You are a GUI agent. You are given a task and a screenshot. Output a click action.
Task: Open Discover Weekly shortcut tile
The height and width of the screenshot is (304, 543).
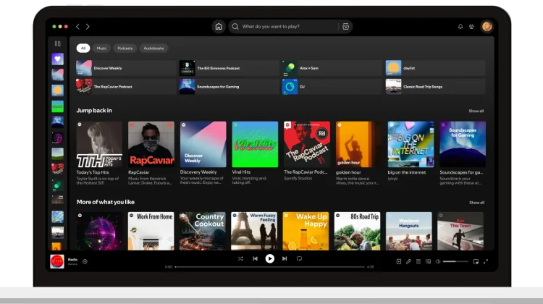(x=126, y=68)
